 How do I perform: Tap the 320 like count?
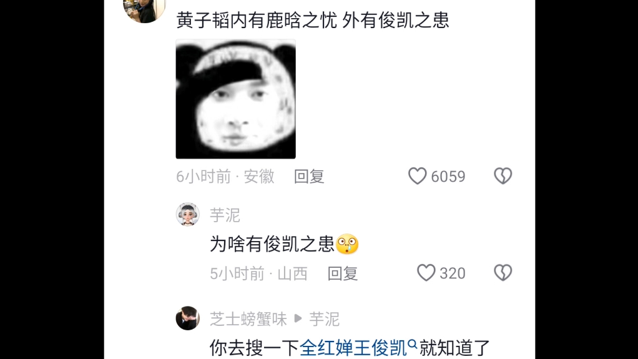(453, 273)
